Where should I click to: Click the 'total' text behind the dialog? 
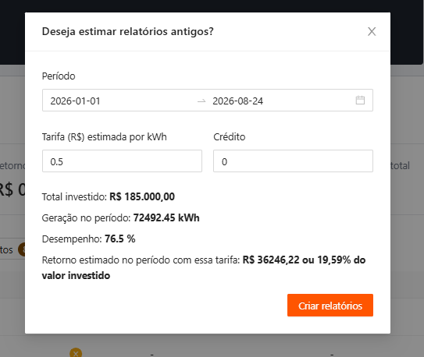tap(401, 165)
